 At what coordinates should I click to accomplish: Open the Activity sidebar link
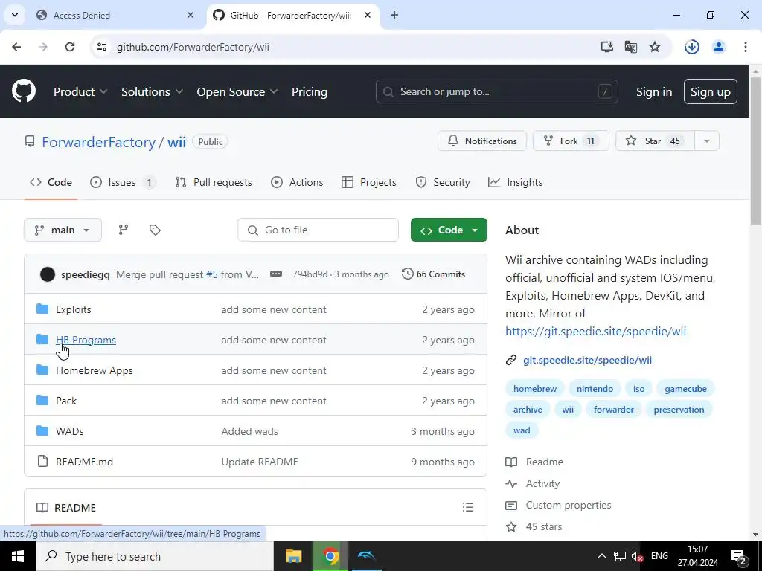533,483
